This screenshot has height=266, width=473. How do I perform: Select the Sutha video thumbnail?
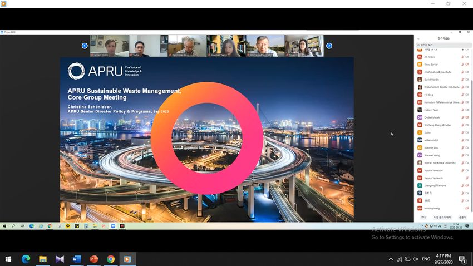coord(149,46)
